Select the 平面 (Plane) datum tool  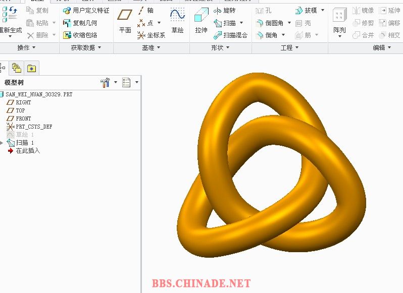125,16
